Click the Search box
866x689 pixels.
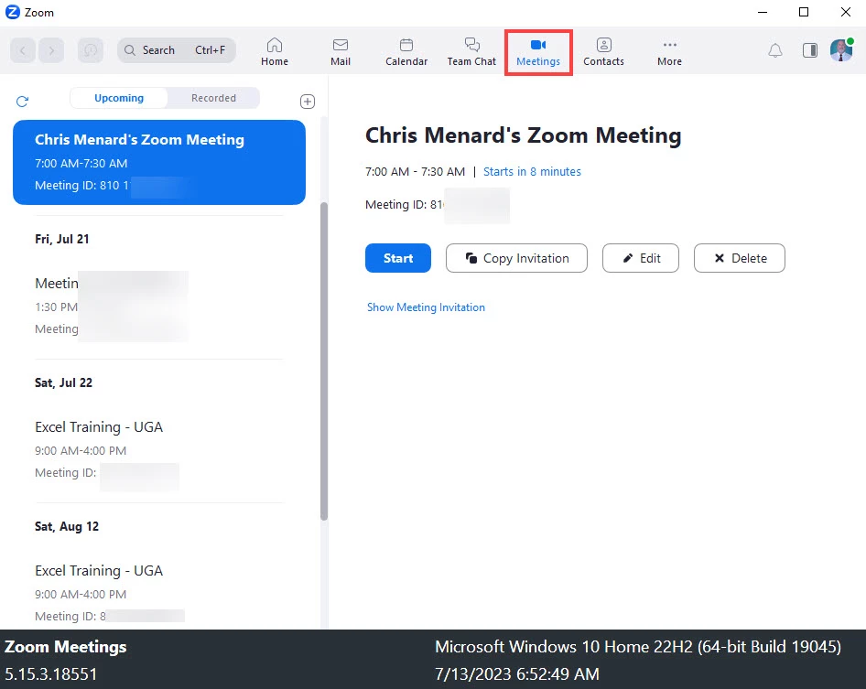(177, 50)
